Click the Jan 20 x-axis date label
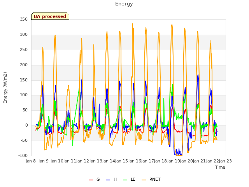This screenshot has width=249, height=187. (x=186, y=161)
